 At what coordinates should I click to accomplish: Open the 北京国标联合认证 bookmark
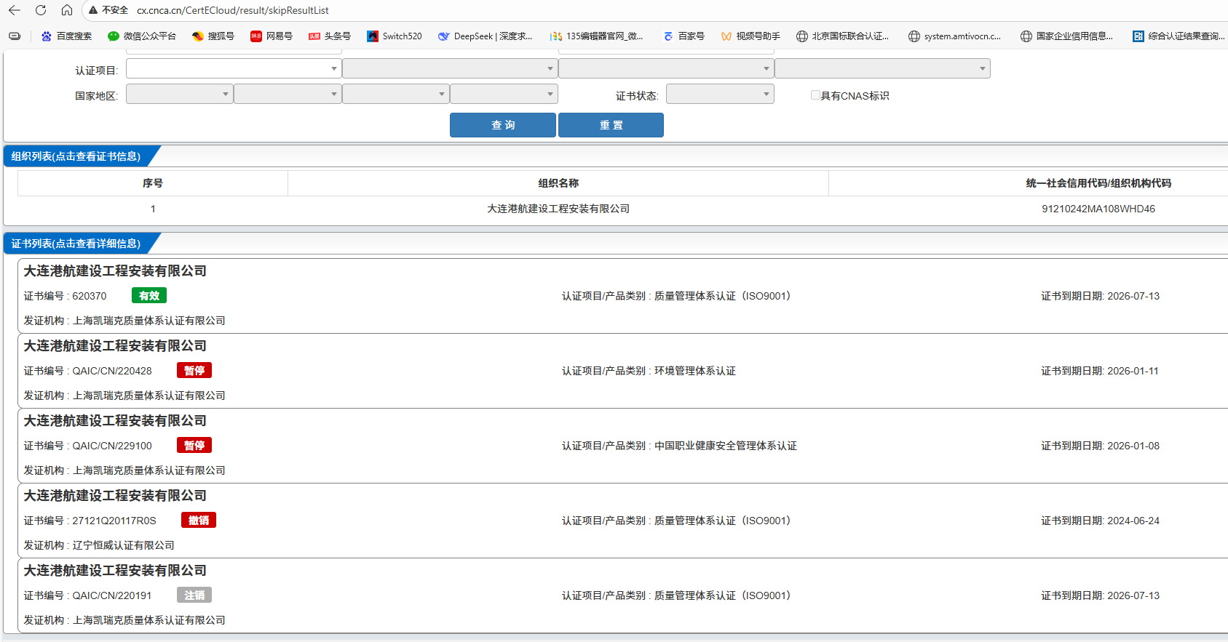coord(842,36)
